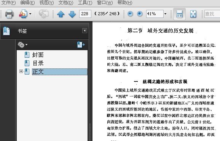Open the 帮助(H) menu

pos(125,3)
